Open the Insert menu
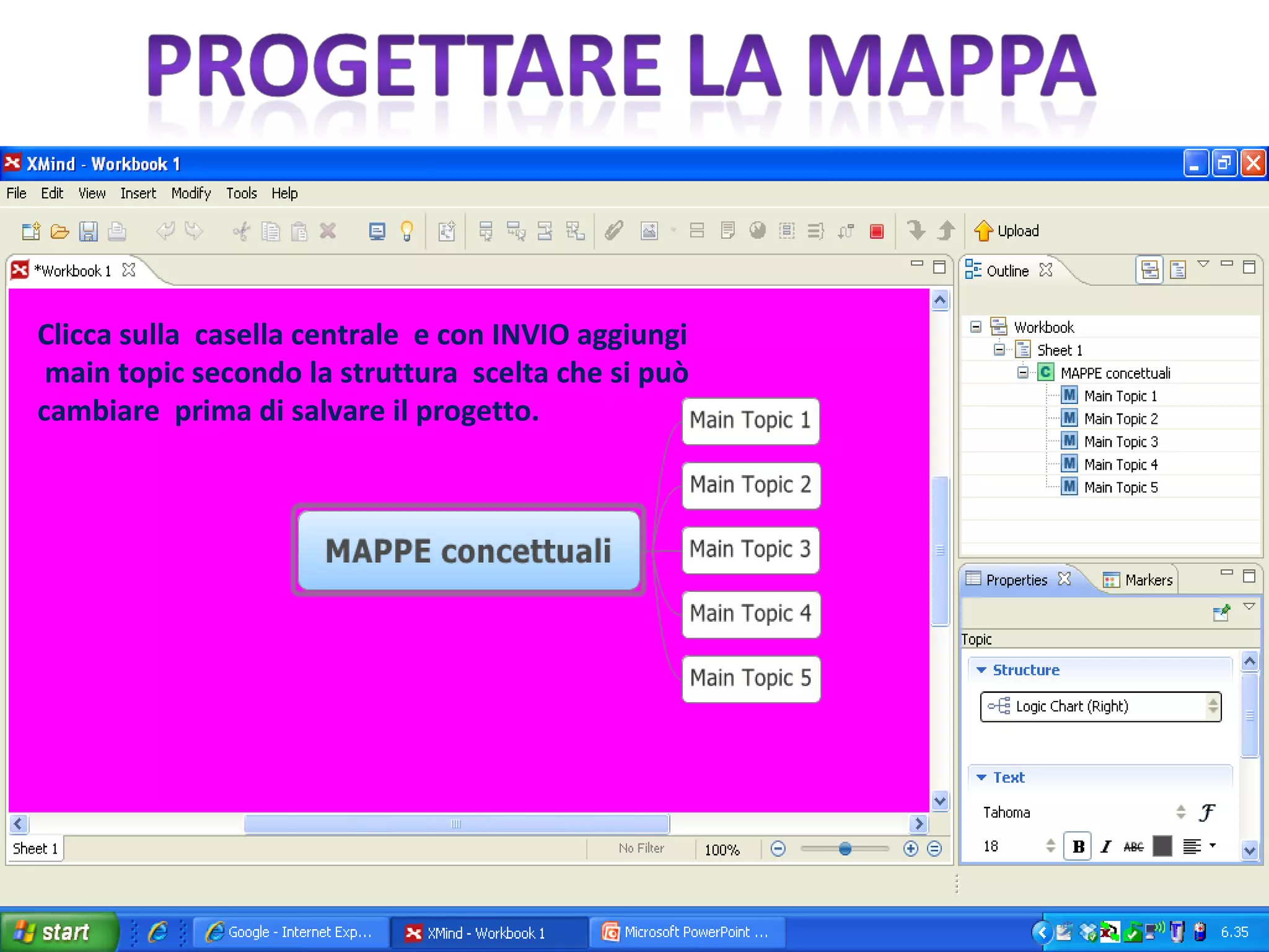Screen dimensions: 1269x952 click(x=138, y=193)
